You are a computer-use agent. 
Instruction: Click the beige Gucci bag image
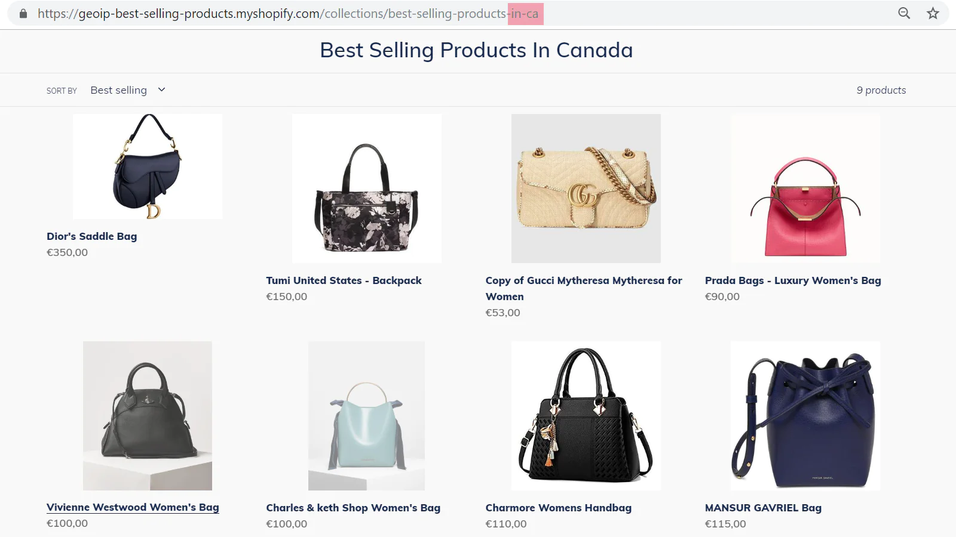(586, 189)
